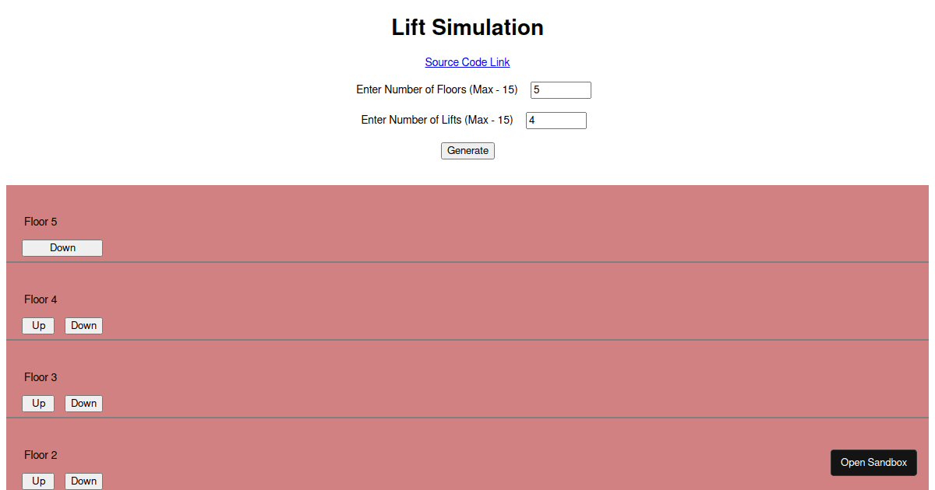935x490 pixels.
Task: Request a lift up from the second floor
Action: pos(38,481)
